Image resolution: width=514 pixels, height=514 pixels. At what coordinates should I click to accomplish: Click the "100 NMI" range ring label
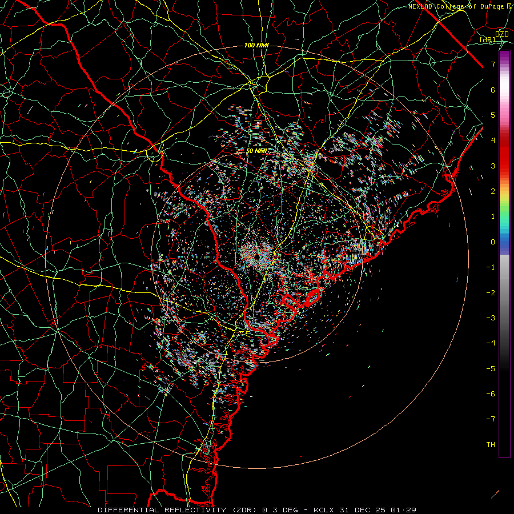(x=256, y=45)
